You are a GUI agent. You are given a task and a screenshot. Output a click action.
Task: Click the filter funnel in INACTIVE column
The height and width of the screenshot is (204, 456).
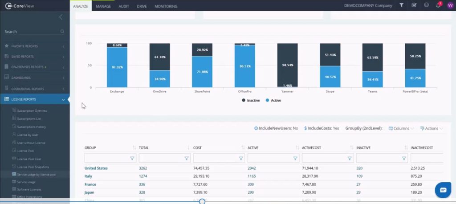(404, 158)
